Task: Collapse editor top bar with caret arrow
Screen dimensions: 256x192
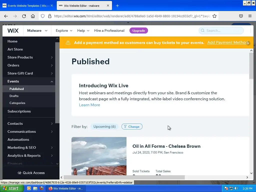Action: (128, 23)
